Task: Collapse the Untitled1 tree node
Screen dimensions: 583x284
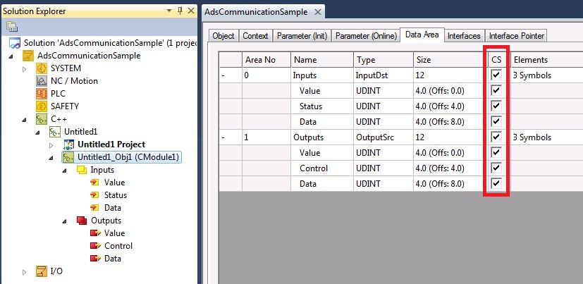Action: click(x=38, y=132)
